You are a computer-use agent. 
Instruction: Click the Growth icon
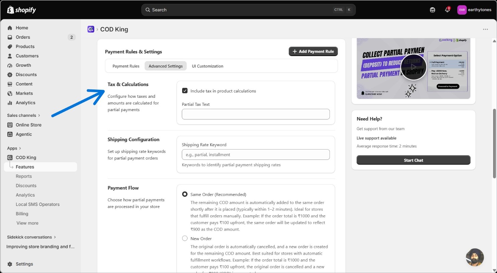(10, 65)
